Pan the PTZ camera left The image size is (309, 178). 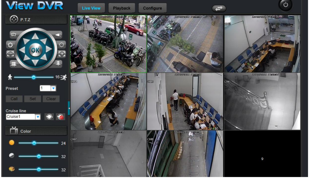pos(22,50)
